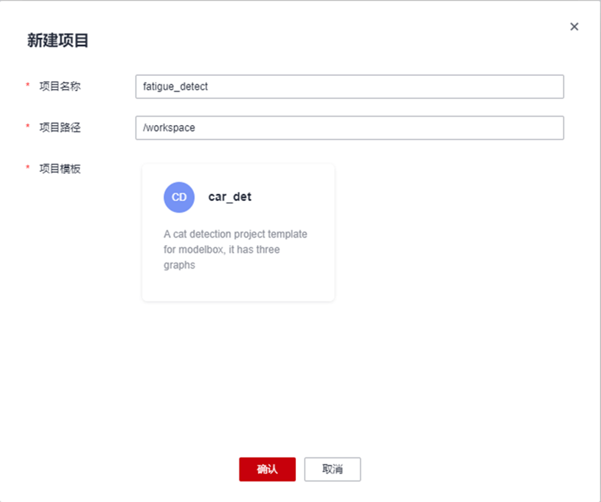Screen dimensions: 601x502
Task: Cancel with the 取消 button
Action: click(333, 469)
